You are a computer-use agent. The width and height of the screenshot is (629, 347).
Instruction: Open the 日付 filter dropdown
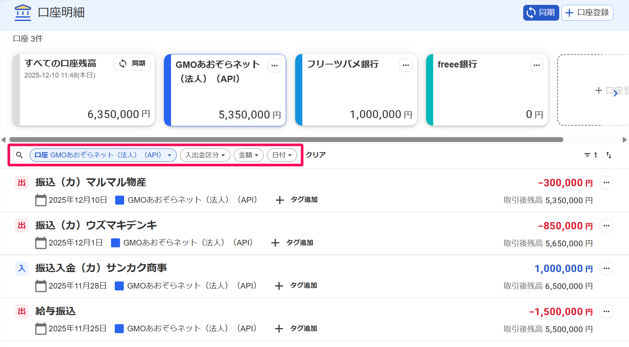pos(282,155)
